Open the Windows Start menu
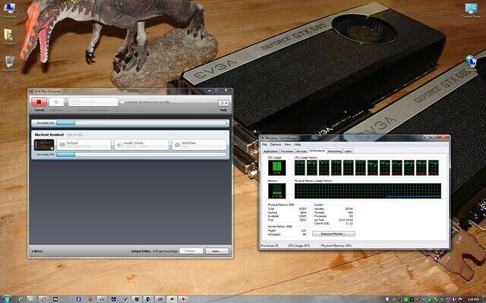Screen dimensions: 486x303 click(8, 298)
